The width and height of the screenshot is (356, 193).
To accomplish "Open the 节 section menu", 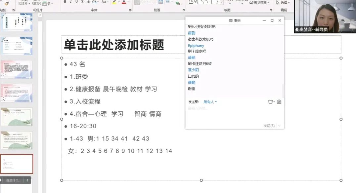I will click(49, 3).
